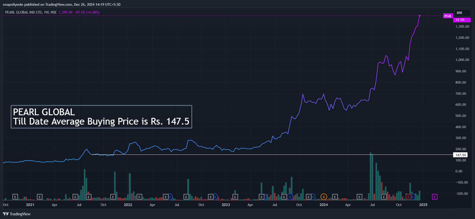
Task: Select the 147.50 price axis label
Action: 460,155
